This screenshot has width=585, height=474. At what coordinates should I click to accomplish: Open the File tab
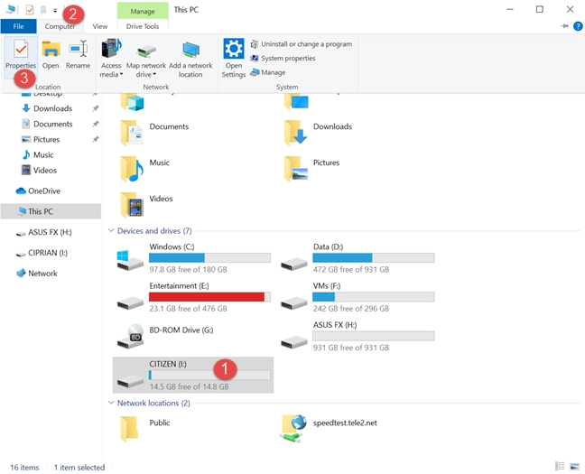click(18, 26)
